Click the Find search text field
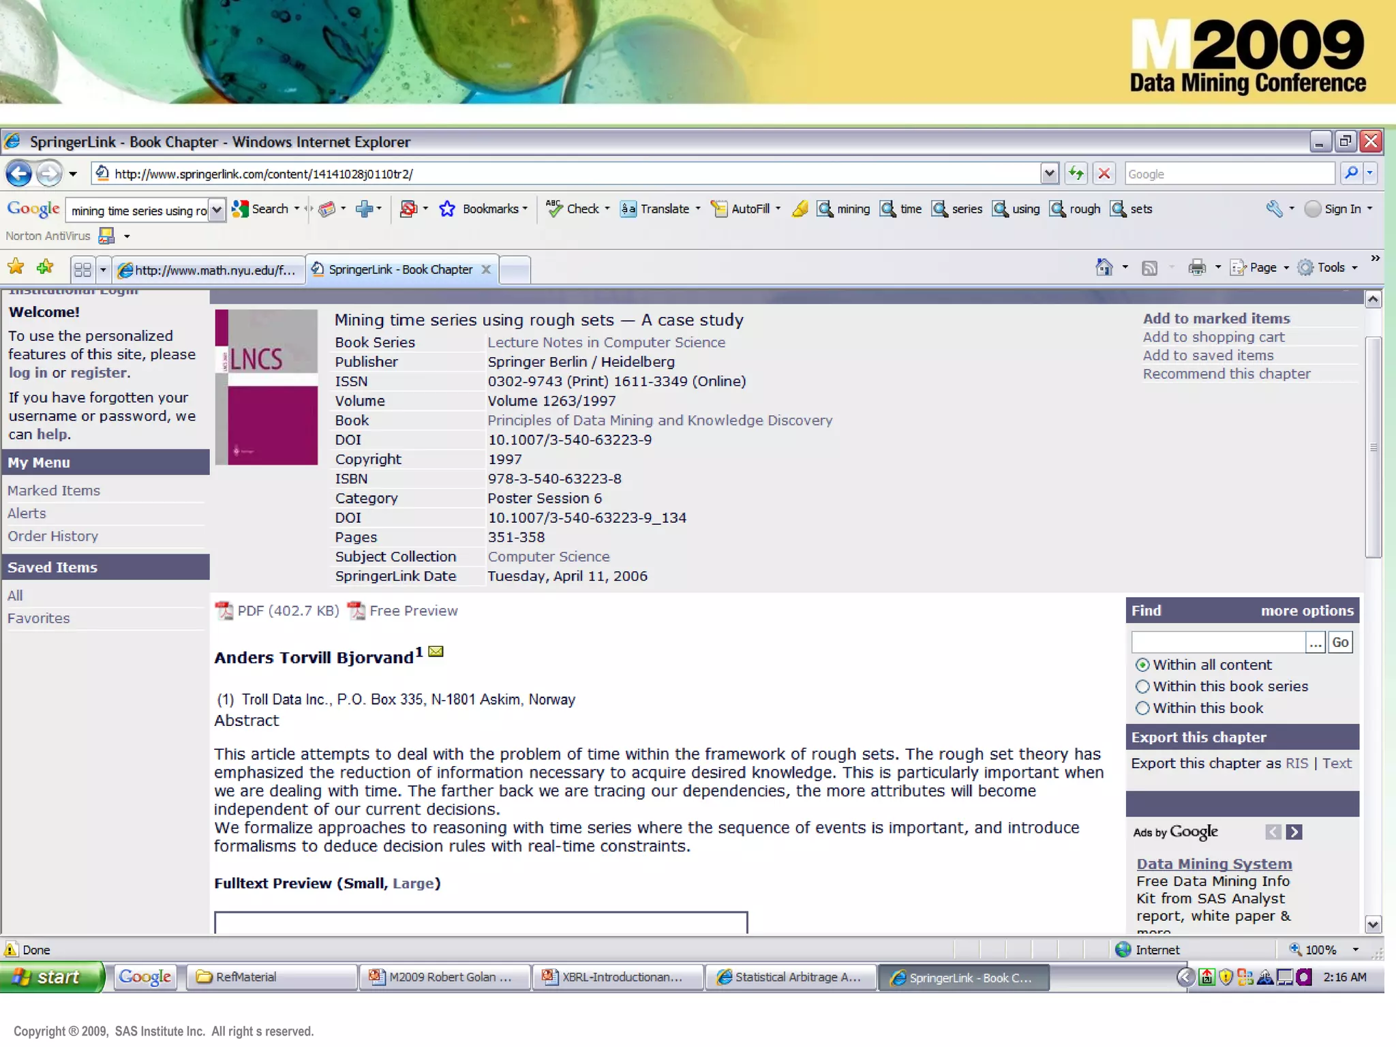Viewport: 1396px width, 1047px height. tap(1218, 642)
